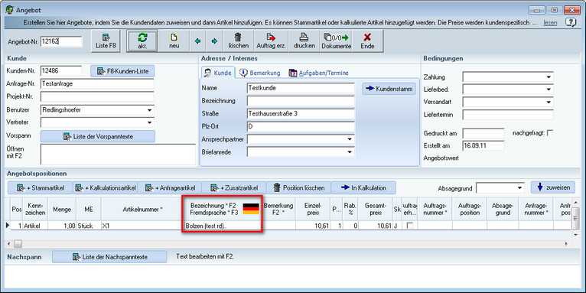Expand the Versandart dropdown

549,102
